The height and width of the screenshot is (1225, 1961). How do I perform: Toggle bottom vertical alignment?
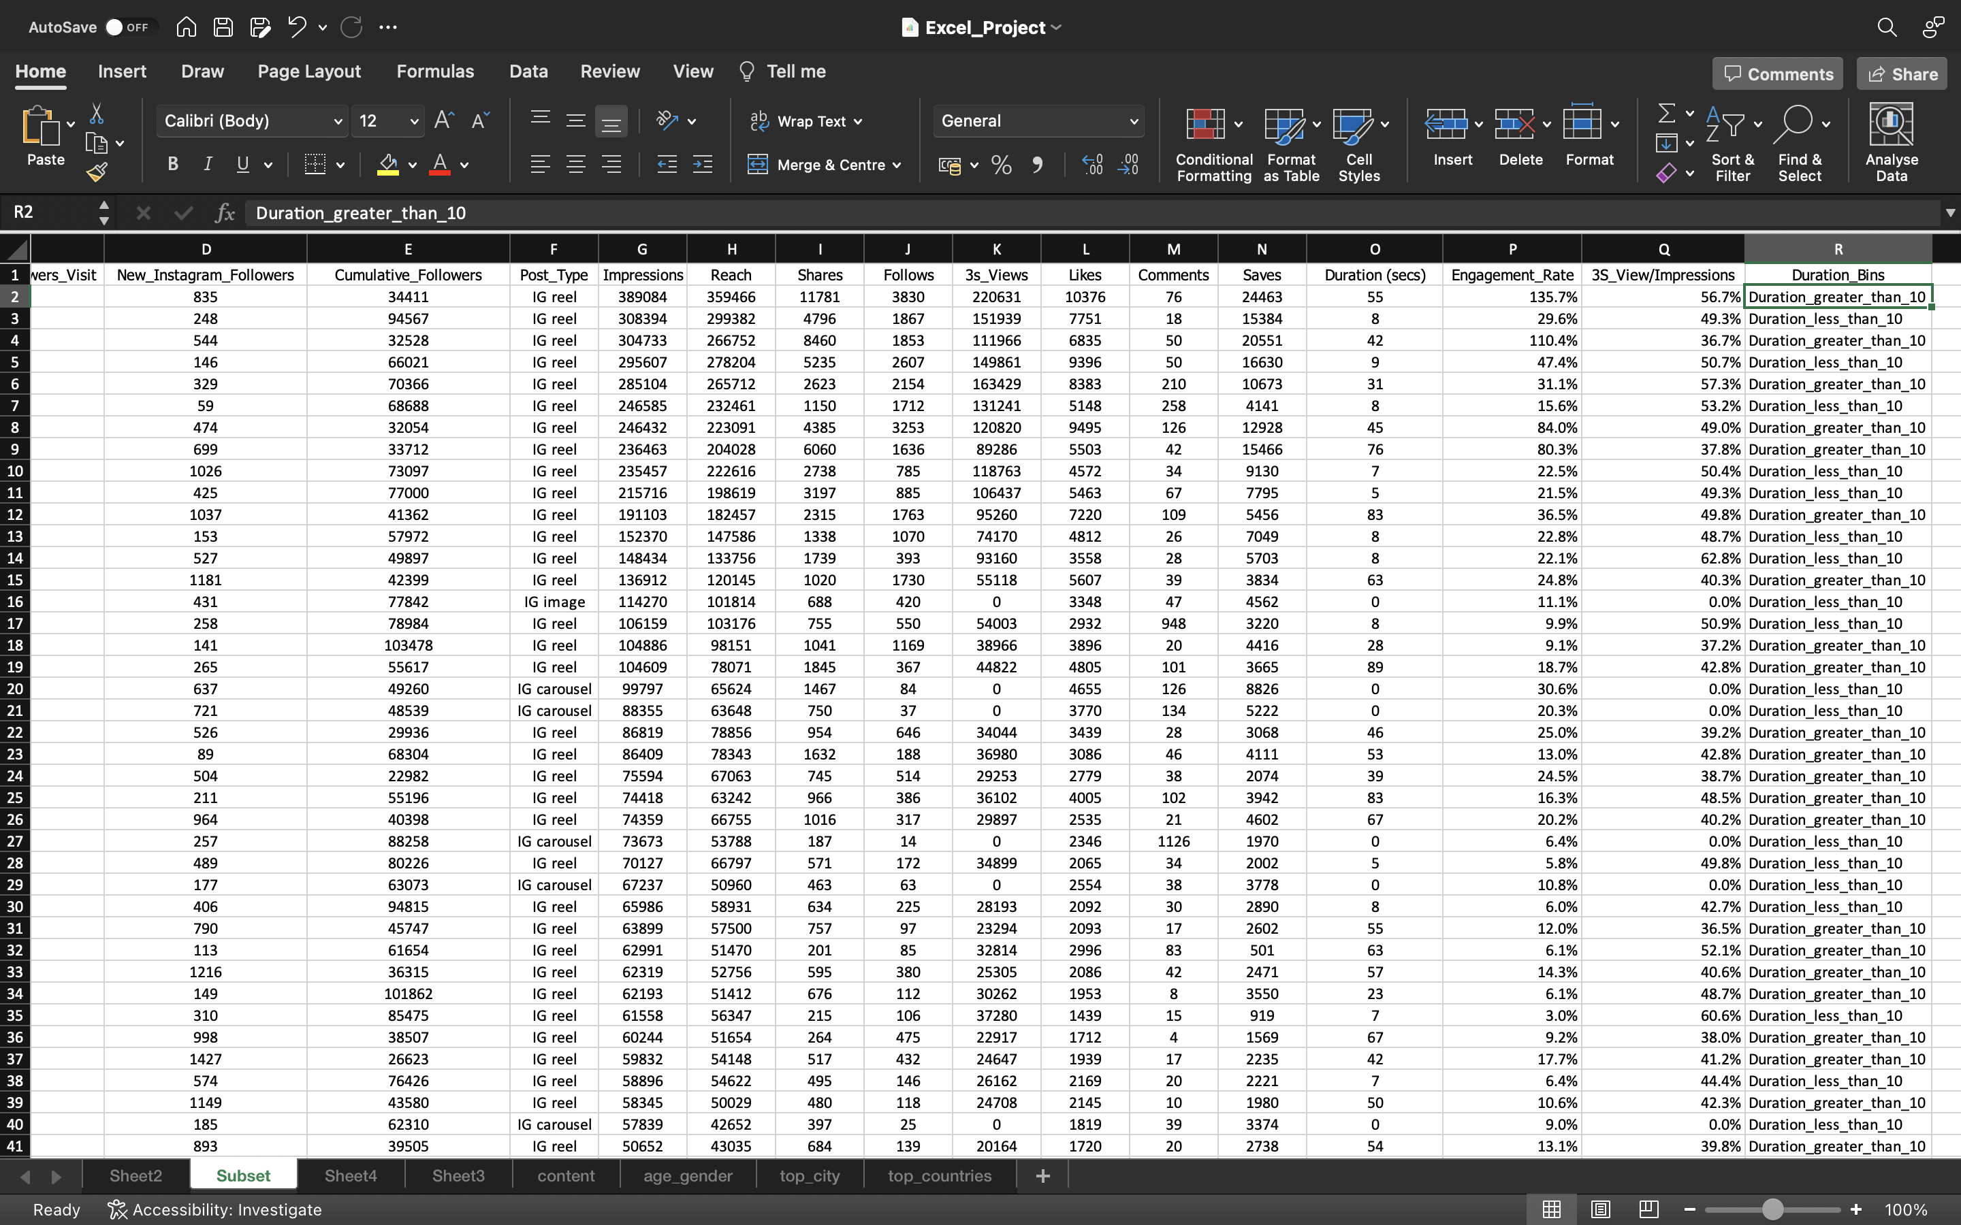(x=611, y=122)
